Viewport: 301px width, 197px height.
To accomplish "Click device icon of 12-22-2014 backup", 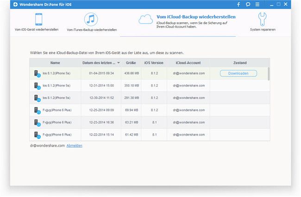I will [x=37, y=135].
